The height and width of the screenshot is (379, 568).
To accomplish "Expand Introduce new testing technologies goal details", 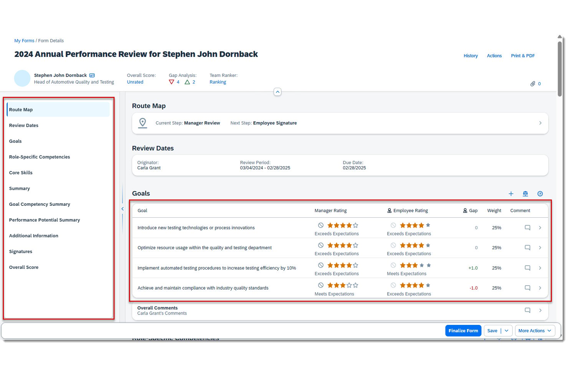I will pos(540,228).
